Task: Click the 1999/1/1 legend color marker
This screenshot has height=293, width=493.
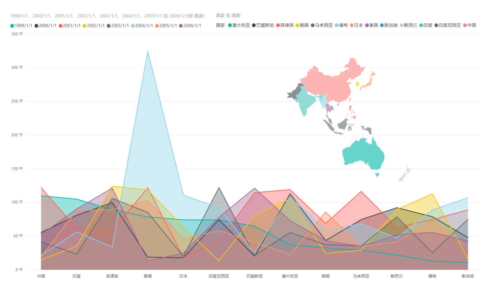Action: pos(12,26)
